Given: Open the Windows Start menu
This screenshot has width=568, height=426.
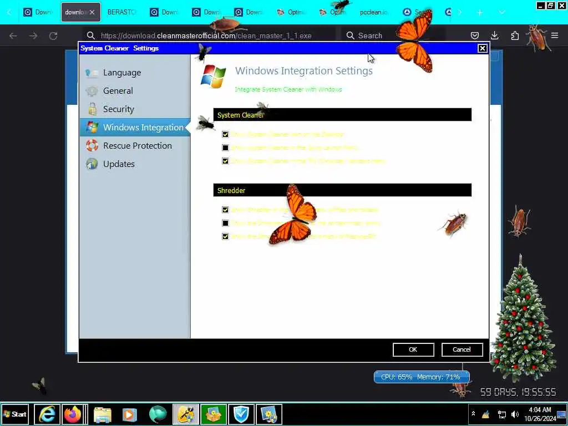Looking at the screenshot, I should 15,414.
